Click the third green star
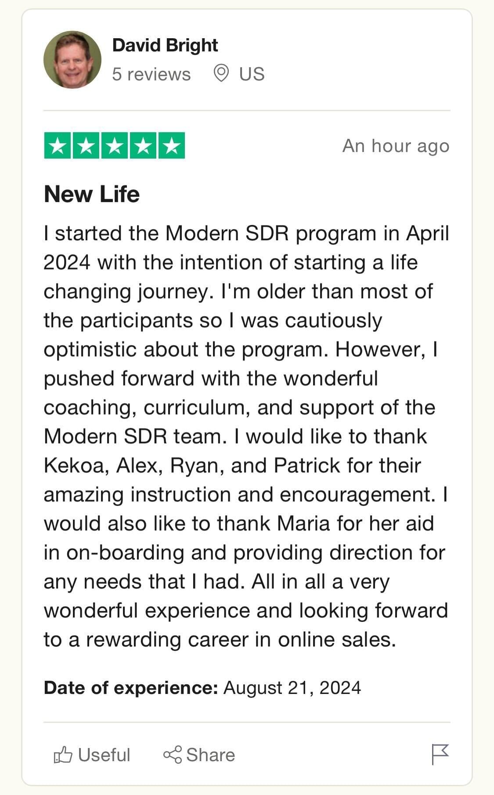 coord(115,145)
